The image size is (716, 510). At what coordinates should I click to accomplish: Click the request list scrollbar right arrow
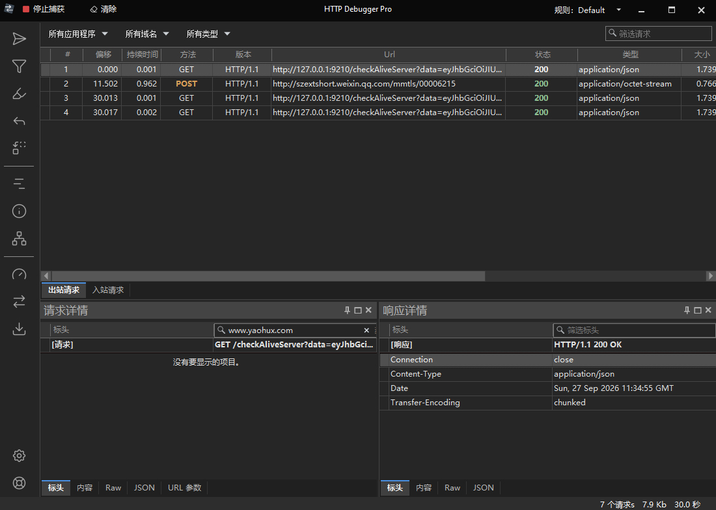click(x=710, y=276)
